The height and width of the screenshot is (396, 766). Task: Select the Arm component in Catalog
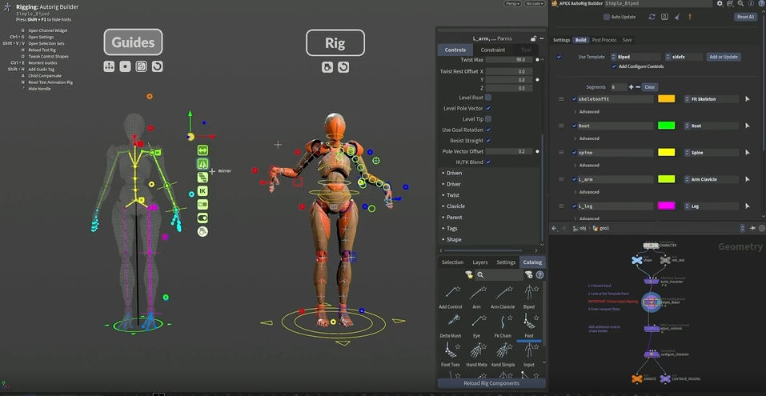pos(477,297)
